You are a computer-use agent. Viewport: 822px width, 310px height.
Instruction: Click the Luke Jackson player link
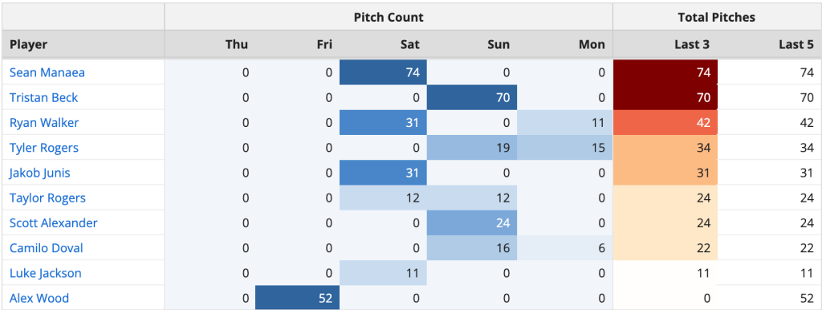point(46,273)
